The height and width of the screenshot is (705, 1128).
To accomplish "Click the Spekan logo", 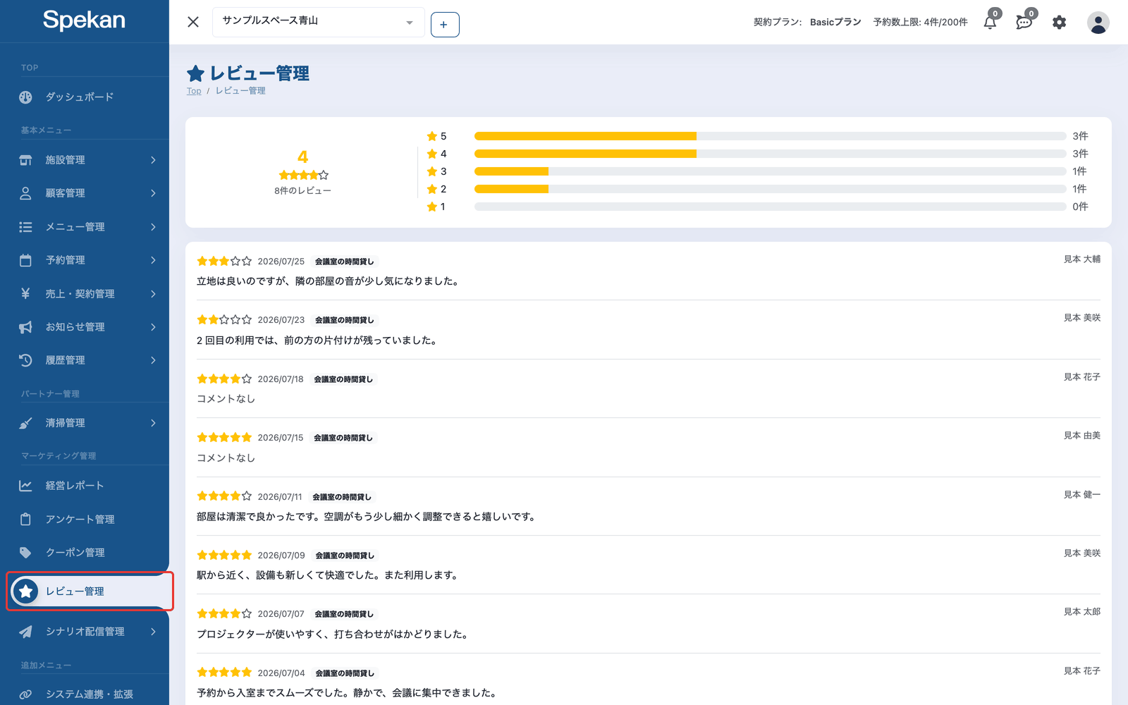I will tap(84, 20).
